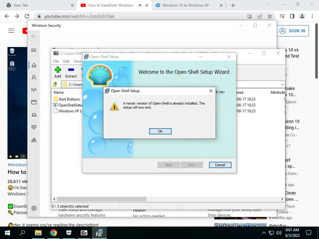Click the share page icon in address bar
Viewport: 319px width, 239px height.
pos(260,16)
